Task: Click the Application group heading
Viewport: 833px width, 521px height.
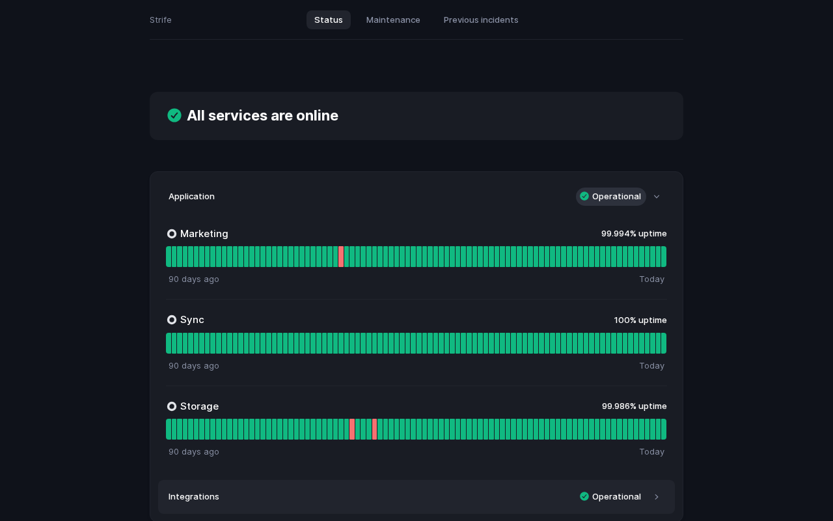Action: (x=191, y=196)
